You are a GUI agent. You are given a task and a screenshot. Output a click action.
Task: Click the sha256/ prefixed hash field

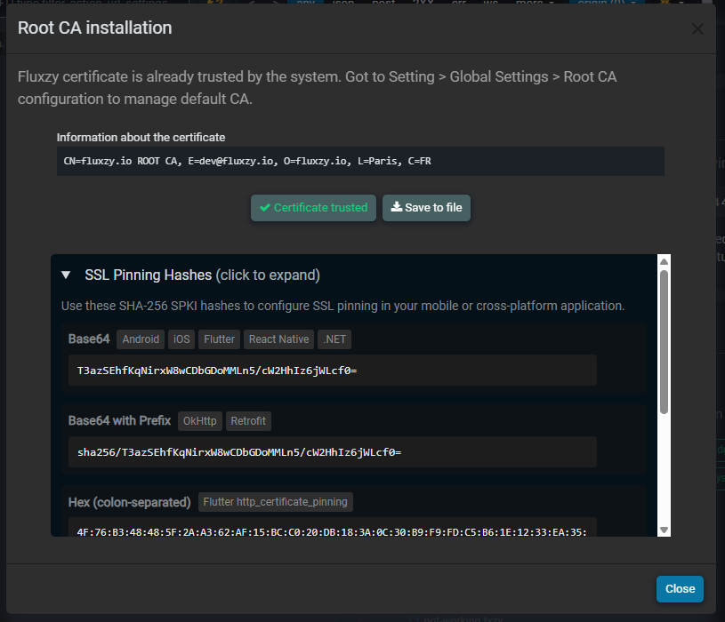point(332,452)
